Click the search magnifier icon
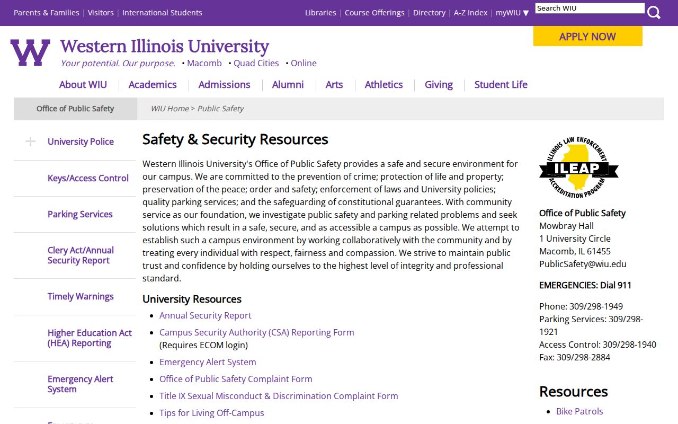The width and height of the screenshot is (678, 424). coord(654,12)
